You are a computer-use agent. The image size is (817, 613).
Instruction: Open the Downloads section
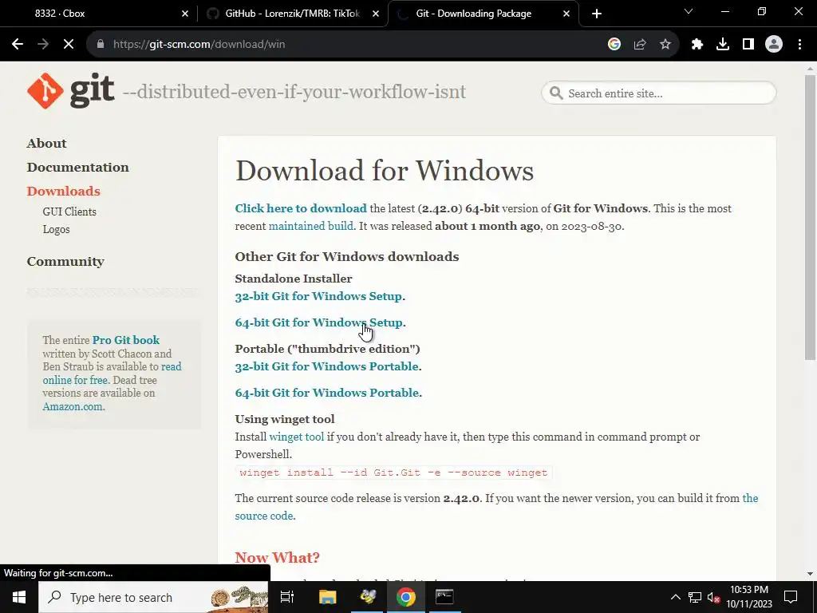(x=64, y=192)
